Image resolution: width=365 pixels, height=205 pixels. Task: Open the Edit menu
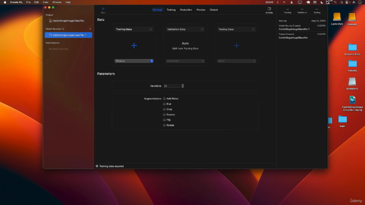click(x=36, y=2)
